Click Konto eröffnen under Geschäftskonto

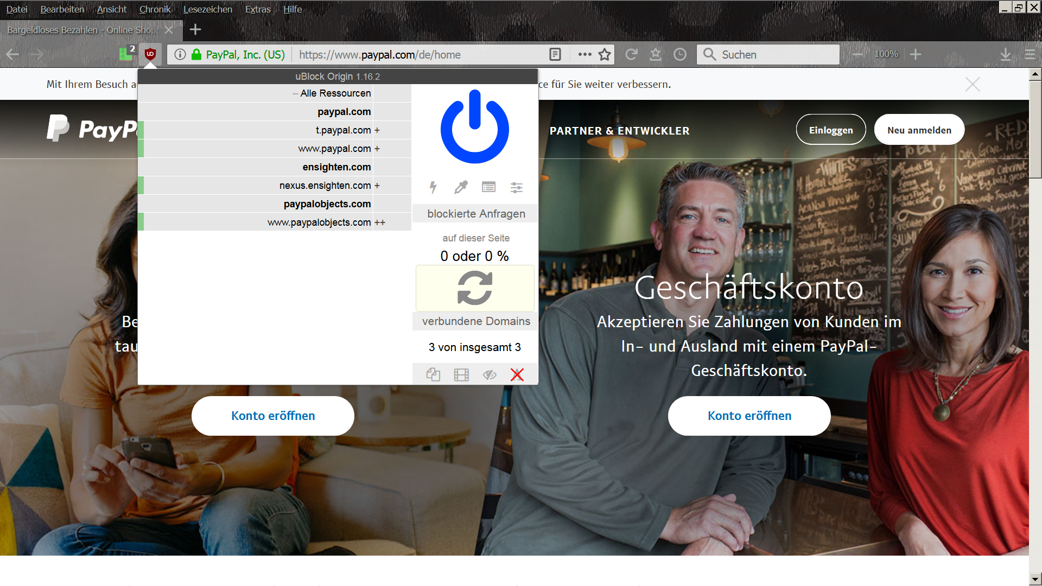[x=749, y=416]
